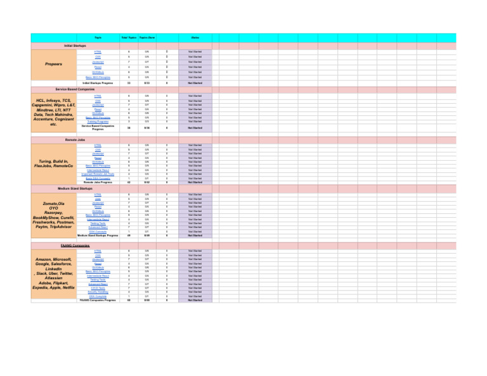
Task: Open the CSS link in Initial Startups section
Action: [x=98, y=57]
